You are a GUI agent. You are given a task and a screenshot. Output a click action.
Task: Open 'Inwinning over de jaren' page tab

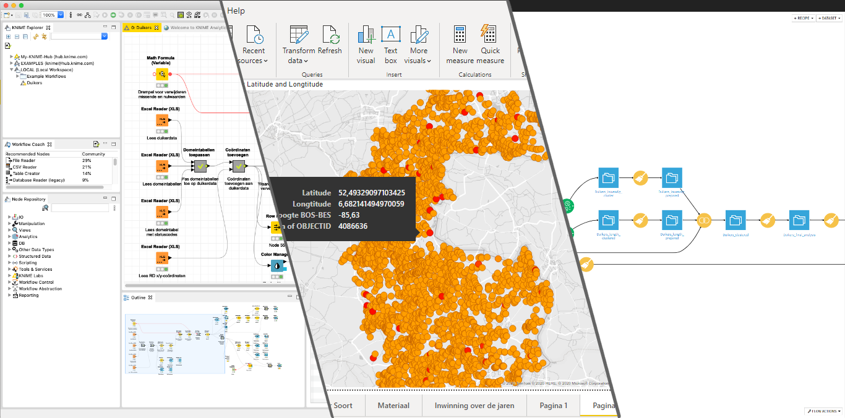point(474,406)
